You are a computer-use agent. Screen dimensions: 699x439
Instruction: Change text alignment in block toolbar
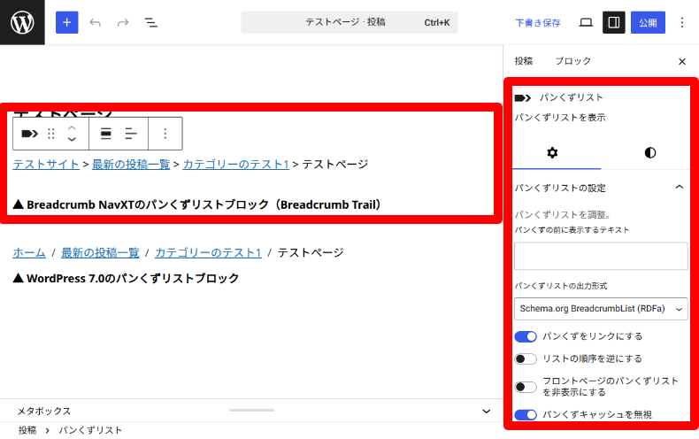[x=131, y=134]
